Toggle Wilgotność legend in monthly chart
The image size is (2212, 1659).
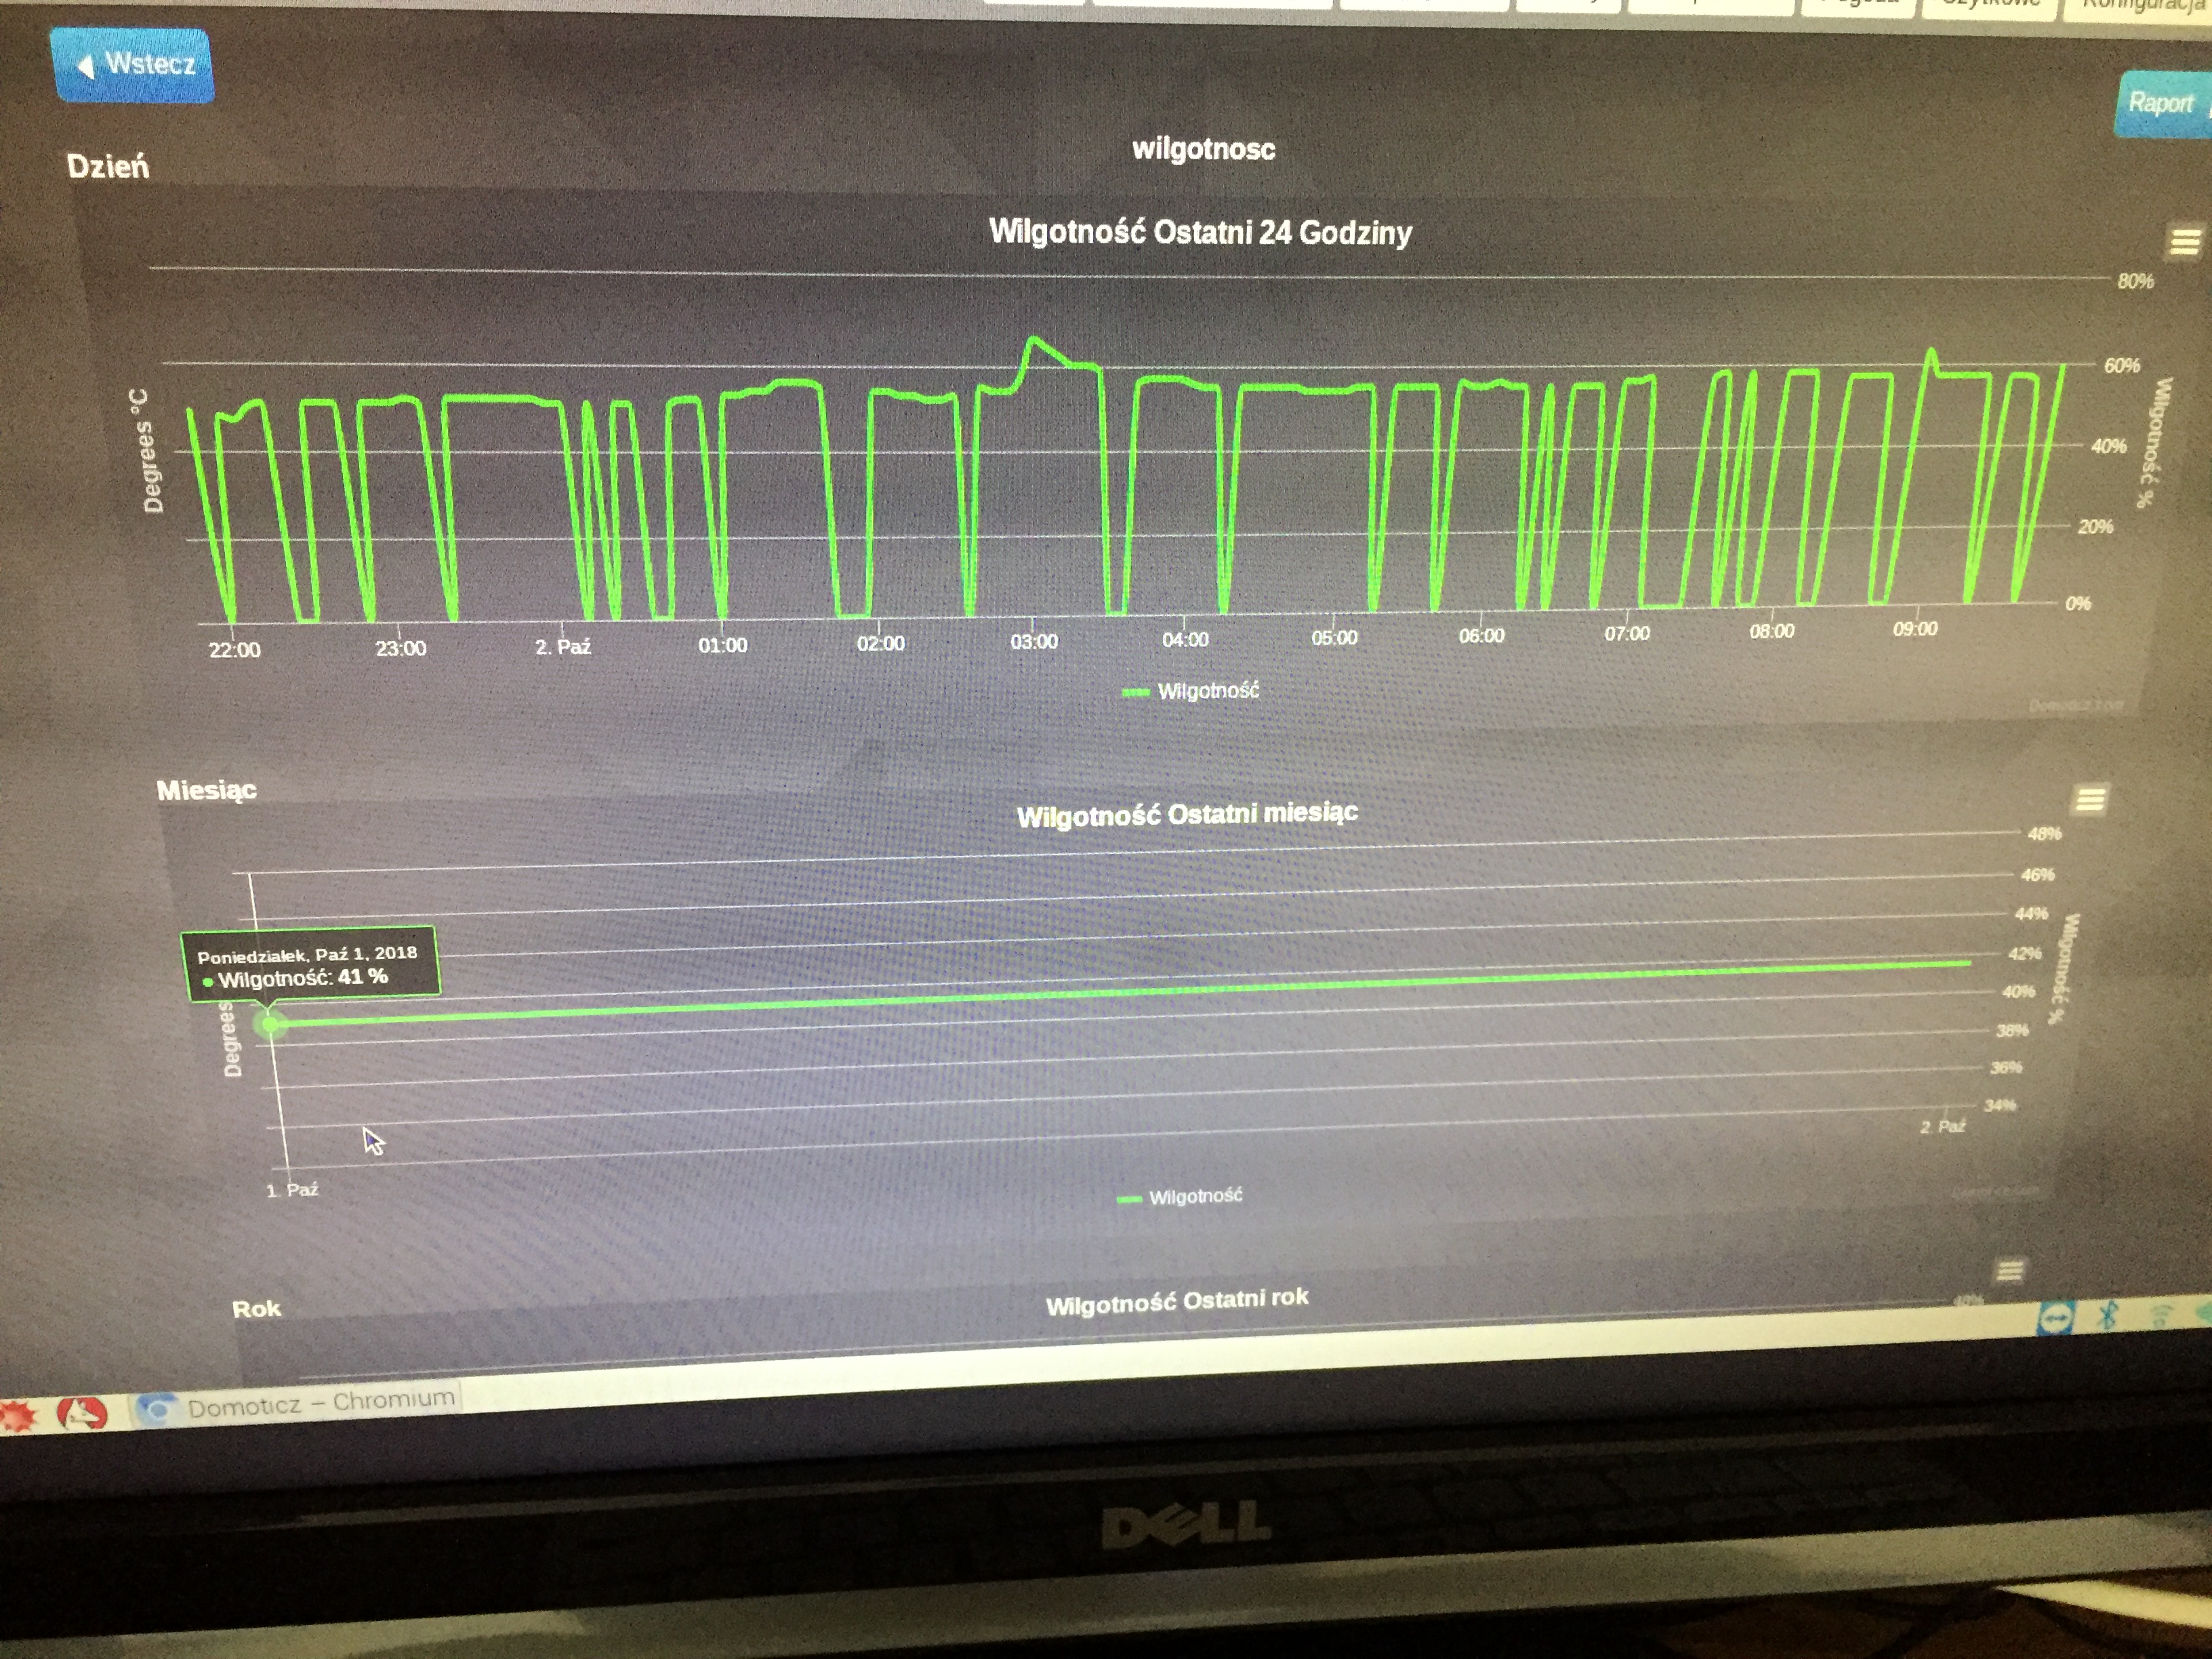click(1180, 1197)
